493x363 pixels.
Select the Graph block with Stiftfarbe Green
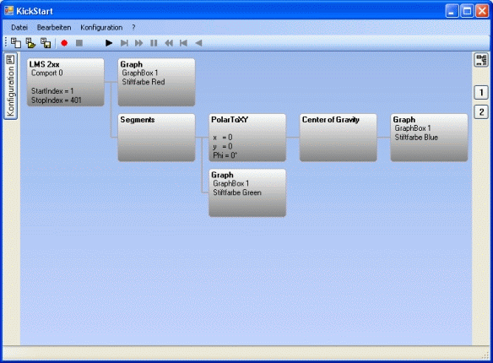[247, 193]
